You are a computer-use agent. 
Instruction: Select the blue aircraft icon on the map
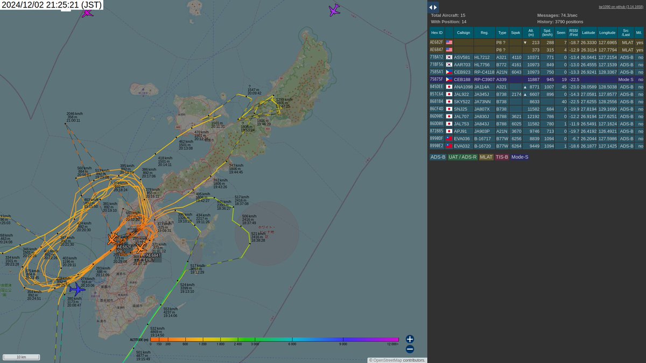[76, 289]
